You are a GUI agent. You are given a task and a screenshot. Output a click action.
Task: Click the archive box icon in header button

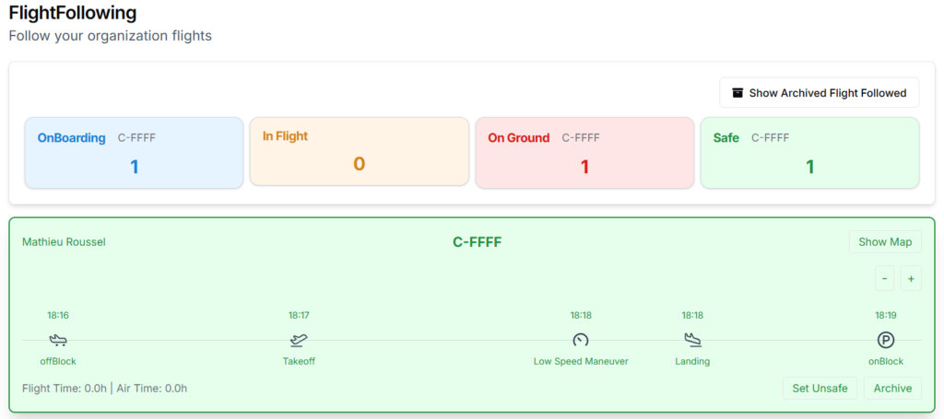point(737,93)
